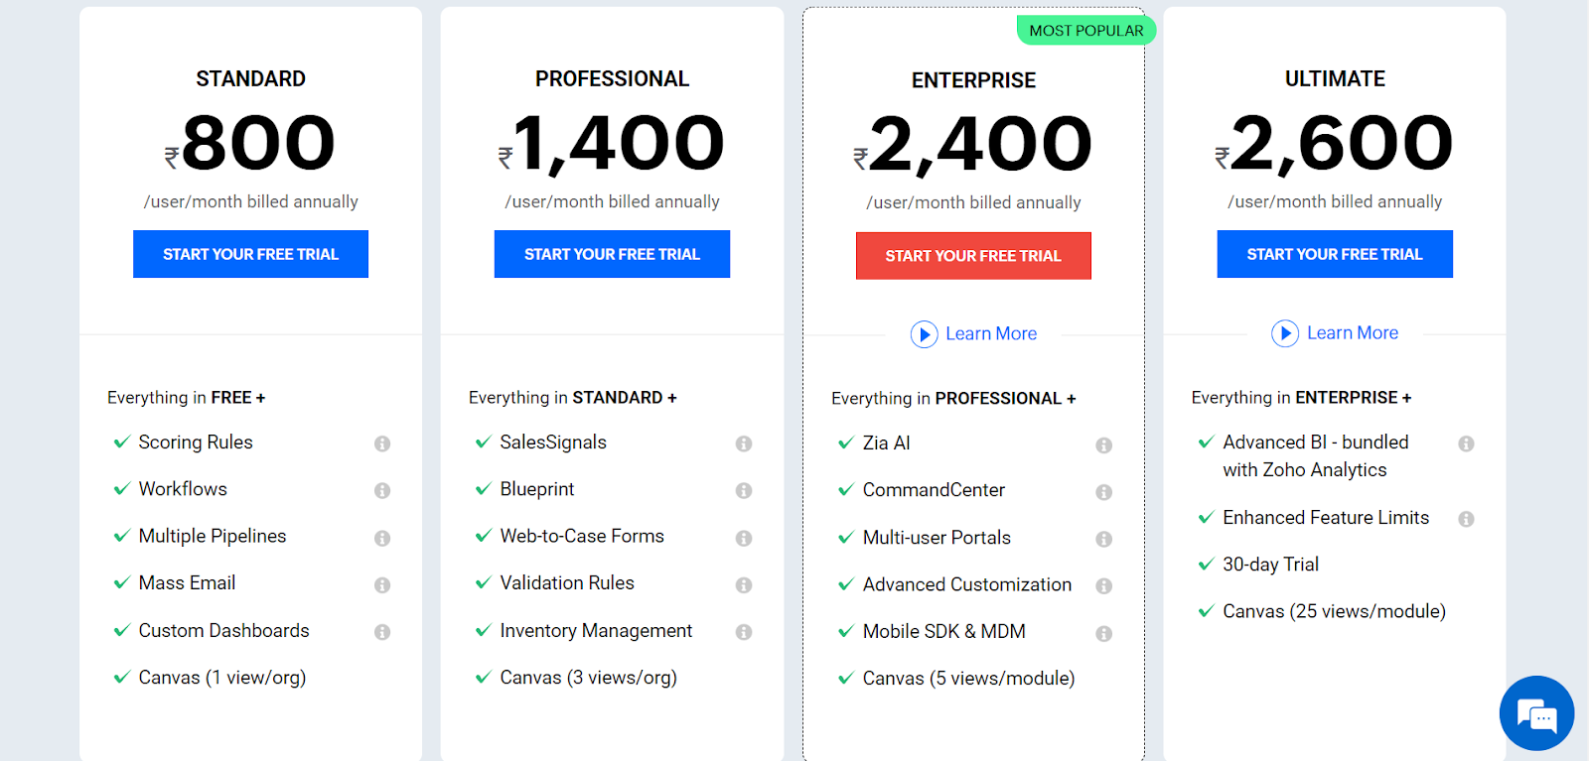Show info for Blueprint feature
The height and width of the screenshot is (761, 1589).
coord(744,490)
